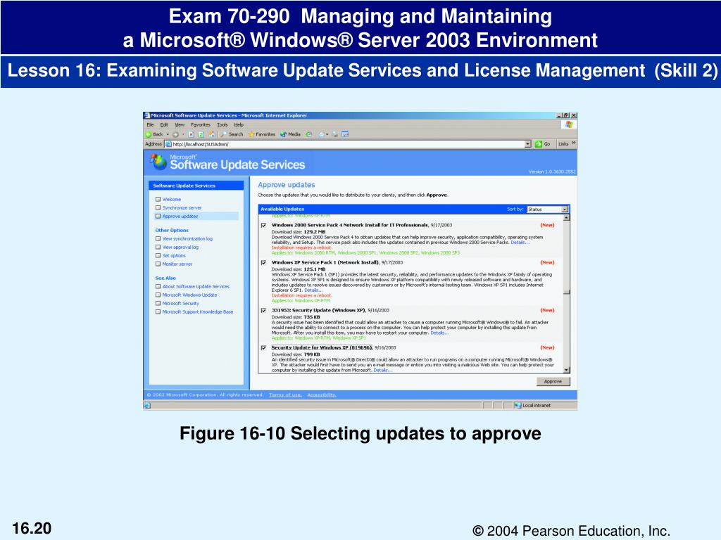Expand the address bar dropdown arrow

pos(528,144)
